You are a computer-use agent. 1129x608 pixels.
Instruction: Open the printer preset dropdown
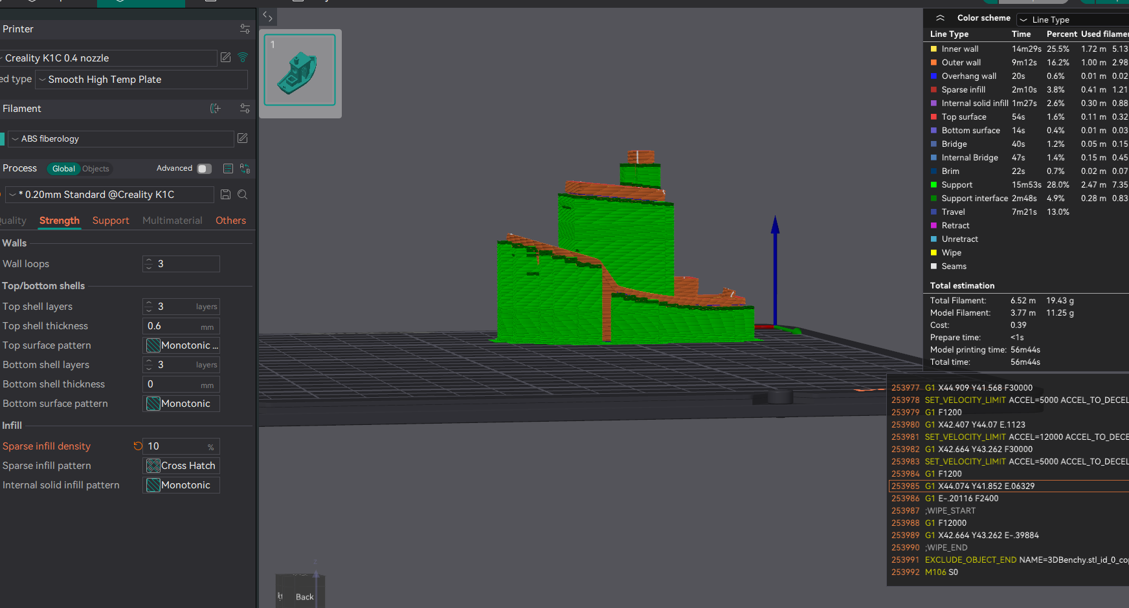coord(108,58)
